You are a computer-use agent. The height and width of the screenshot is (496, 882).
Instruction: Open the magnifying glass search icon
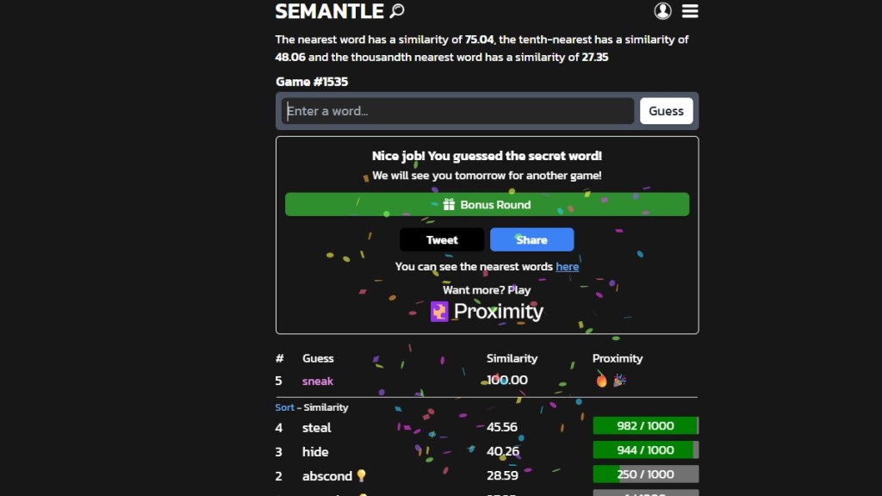pos(396,11)
